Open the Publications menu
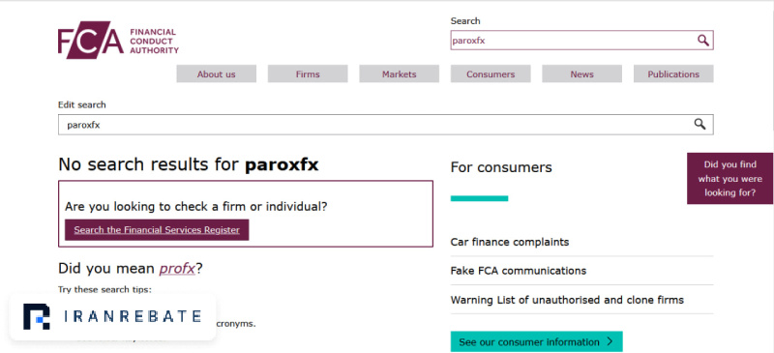Screen dimensions: 774x353 [673, 74]
